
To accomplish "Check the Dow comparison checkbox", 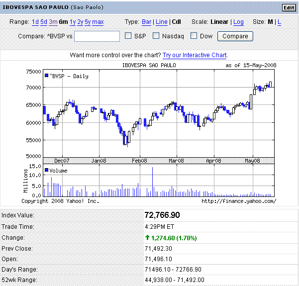I will pyautogui.click(x=194, y=36).
